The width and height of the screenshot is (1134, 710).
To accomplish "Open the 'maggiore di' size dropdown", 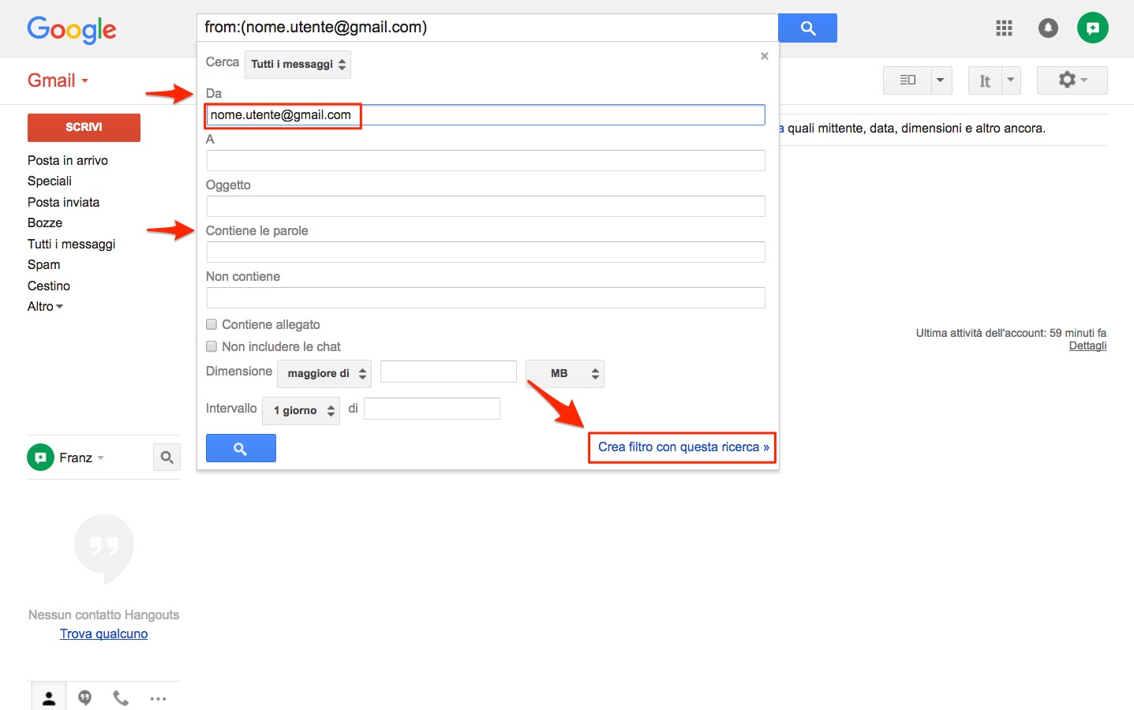I will (x=324, y=373).
